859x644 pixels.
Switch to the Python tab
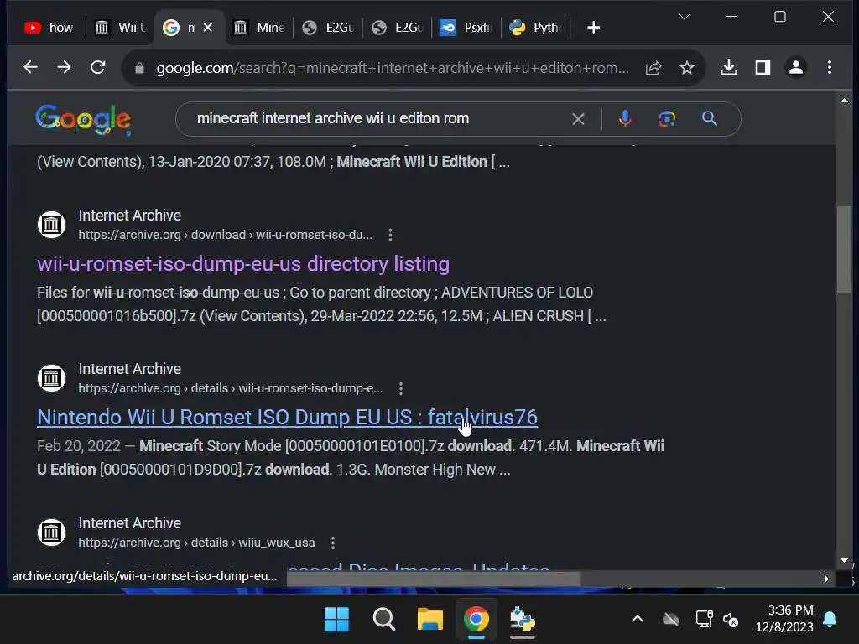point(536,28)
